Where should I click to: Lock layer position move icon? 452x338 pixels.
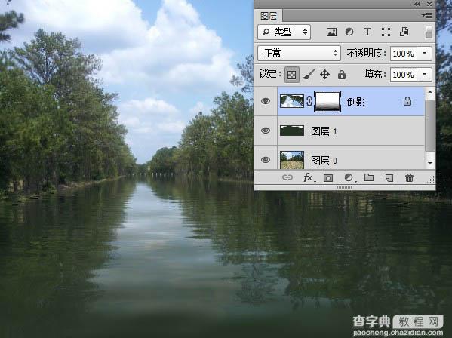325,75
